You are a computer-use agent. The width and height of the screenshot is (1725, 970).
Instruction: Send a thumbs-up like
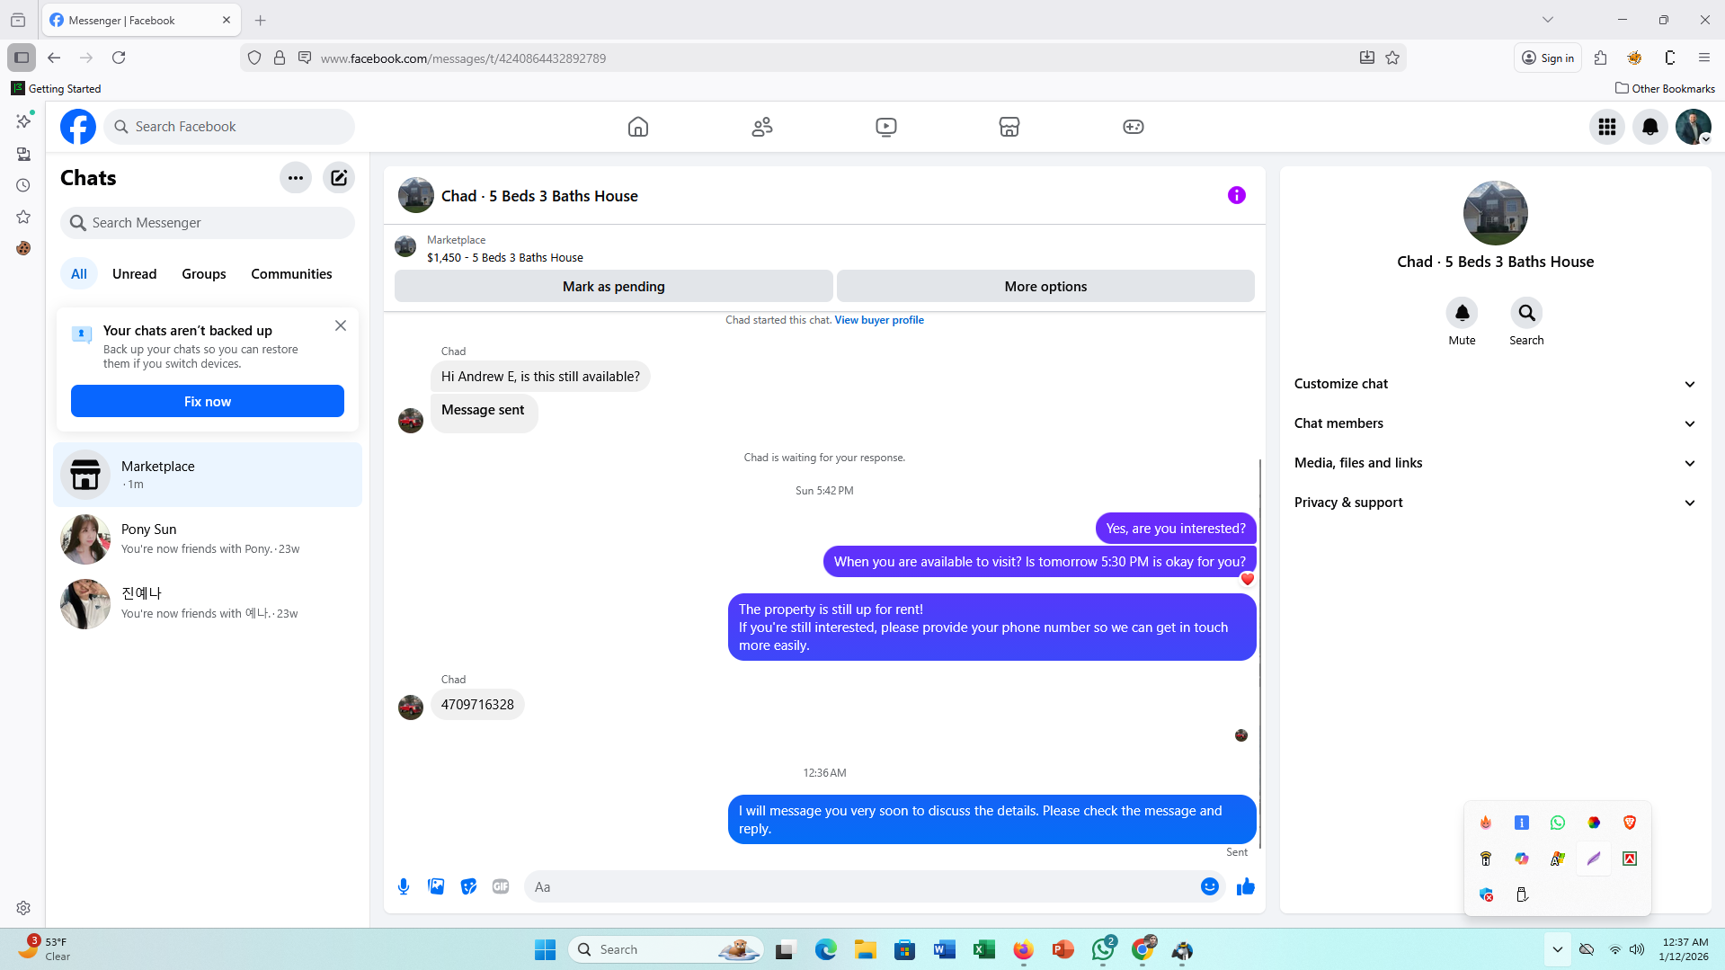coord(1246,887)
